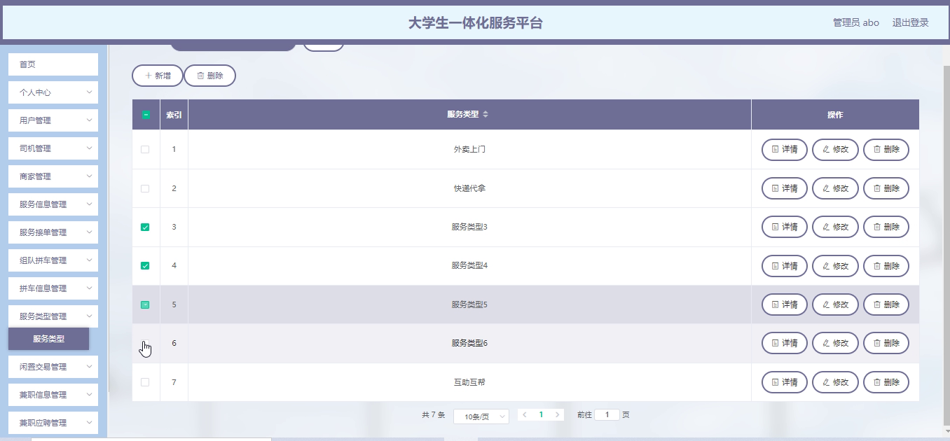Select page number 1 in pagination
Image resolution: width=950 pixels, height=441 pixels.
[541, 414]
